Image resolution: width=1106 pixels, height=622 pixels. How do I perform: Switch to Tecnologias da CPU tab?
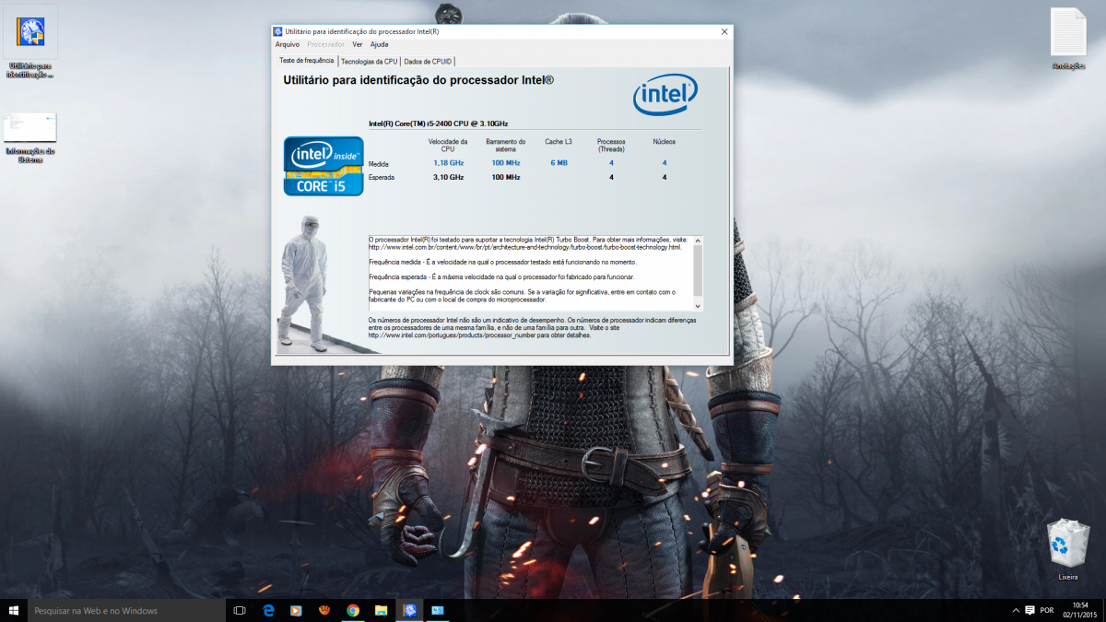369,62
